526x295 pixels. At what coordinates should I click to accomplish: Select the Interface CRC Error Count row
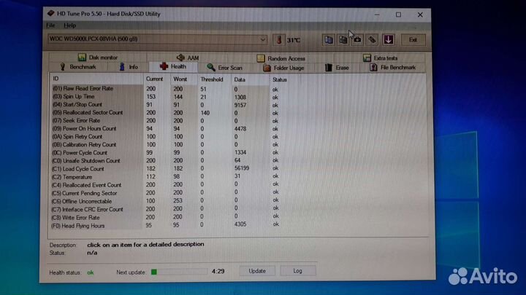[x=166, y=209]
